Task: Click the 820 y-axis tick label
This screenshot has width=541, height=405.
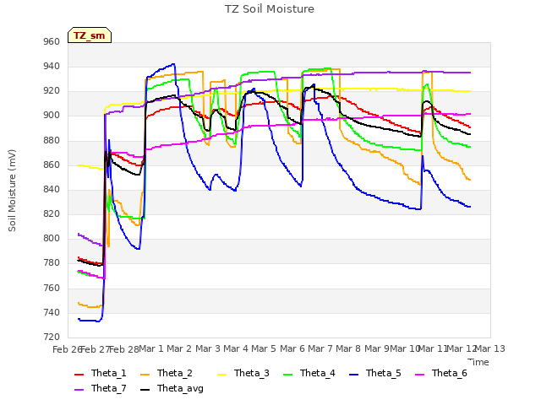Action: [52, 213]
